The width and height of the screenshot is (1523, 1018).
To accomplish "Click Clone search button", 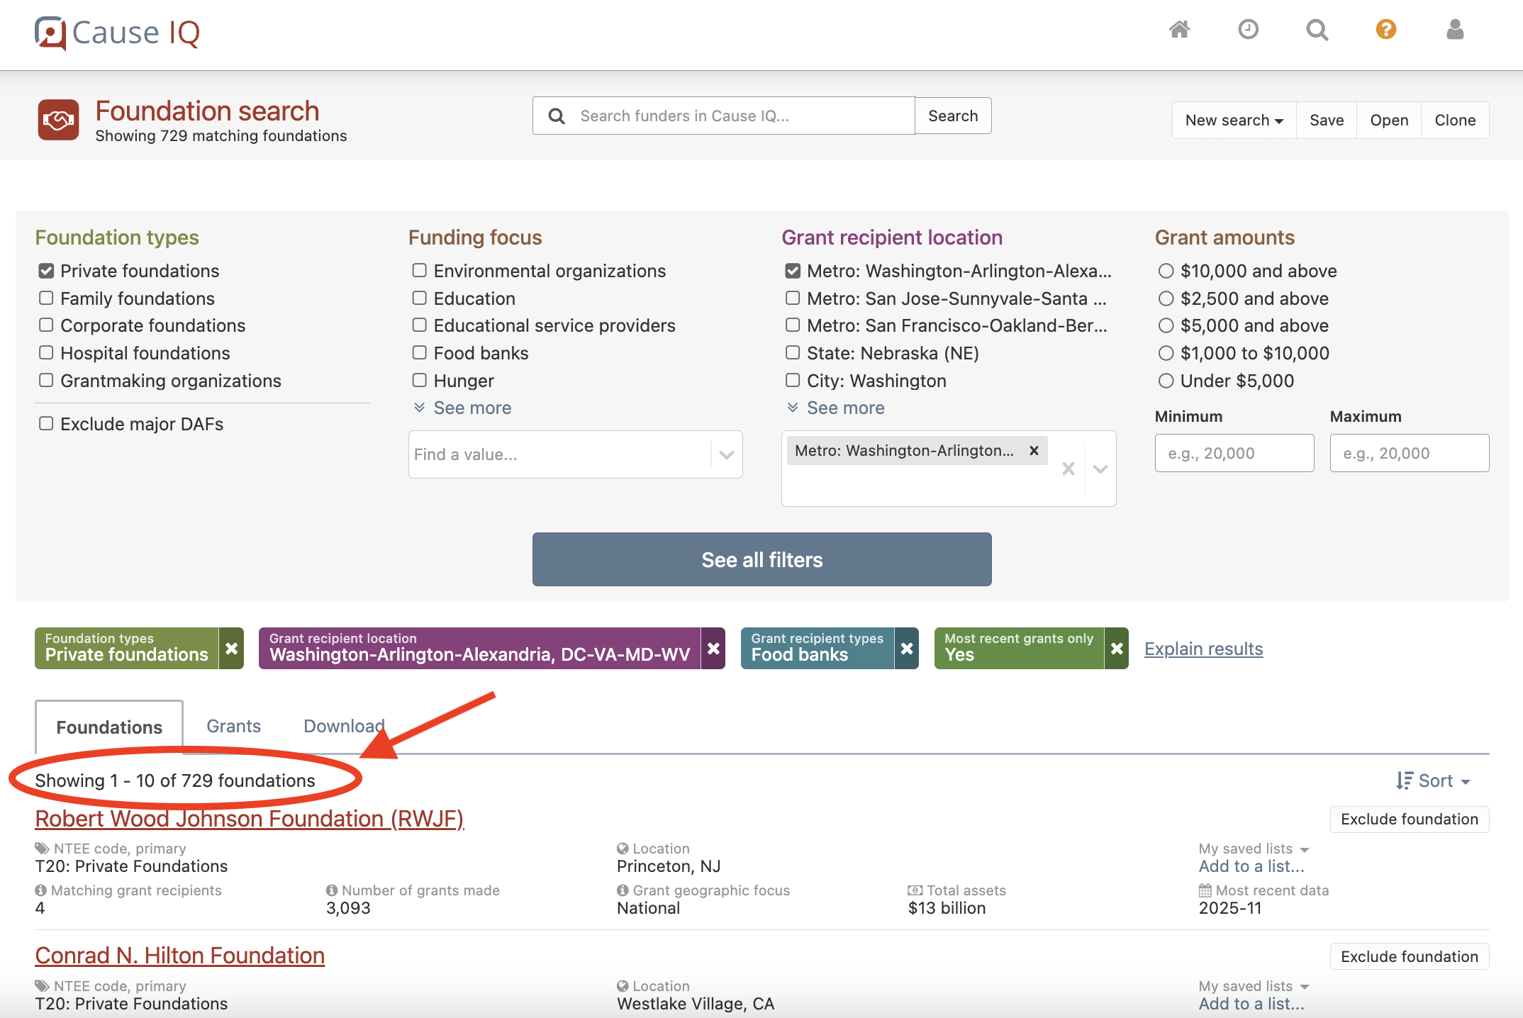I will click(x=1455, y=121).
